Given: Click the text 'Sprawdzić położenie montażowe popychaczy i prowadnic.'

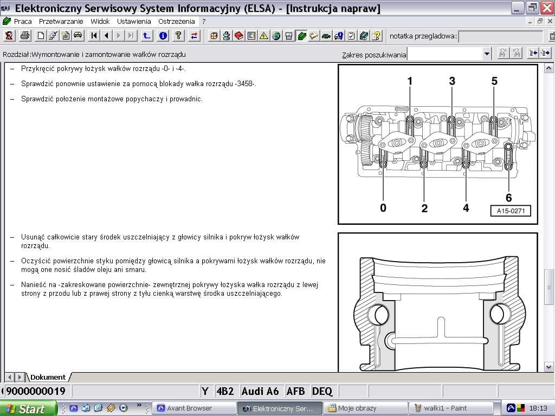Looking at the screenshot, I should click(x=112, y=99).
